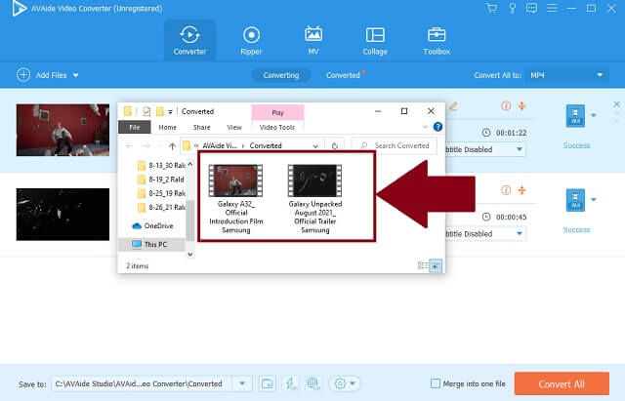Toggle the lightning acceleration icon
The image size is (625, 401).
click(x=290, y=383)
